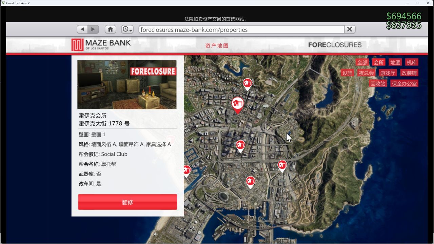Click the northernmost property marker on the map

pyautogui.click(x=248, y=84)
